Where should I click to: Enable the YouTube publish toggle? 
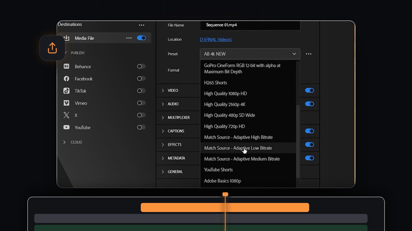coord(141,127)
